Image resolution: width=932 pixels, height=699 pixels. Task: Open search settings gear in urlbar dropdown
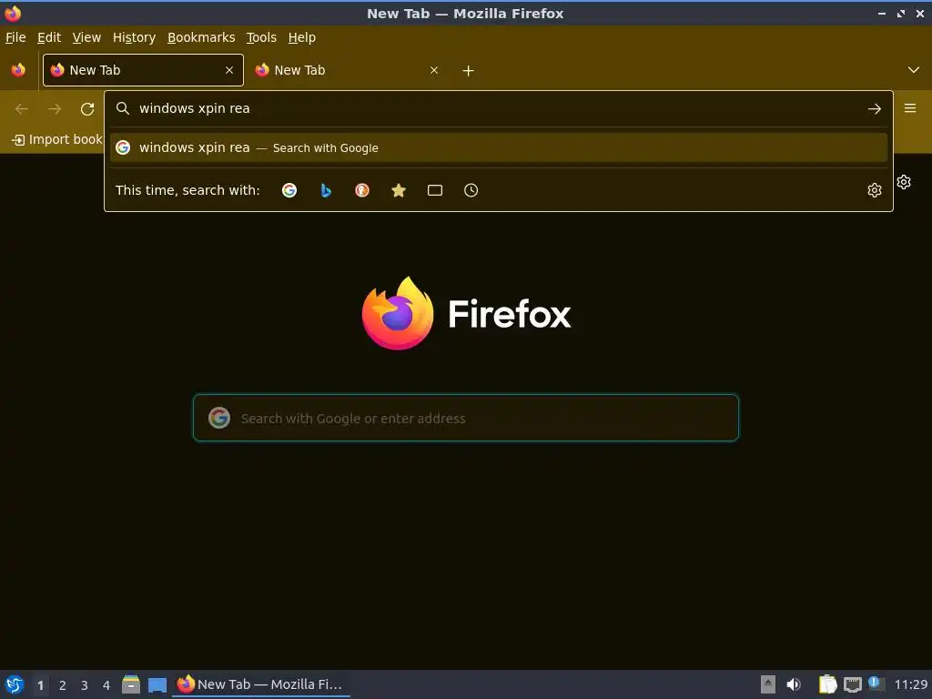point(875,190)
